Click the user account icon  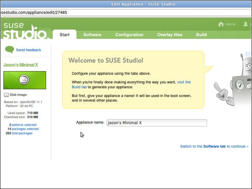(245, 24)
